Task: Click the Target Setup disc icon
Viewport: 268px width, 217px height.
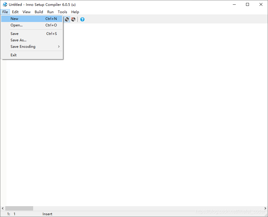Action: (67, 19)
